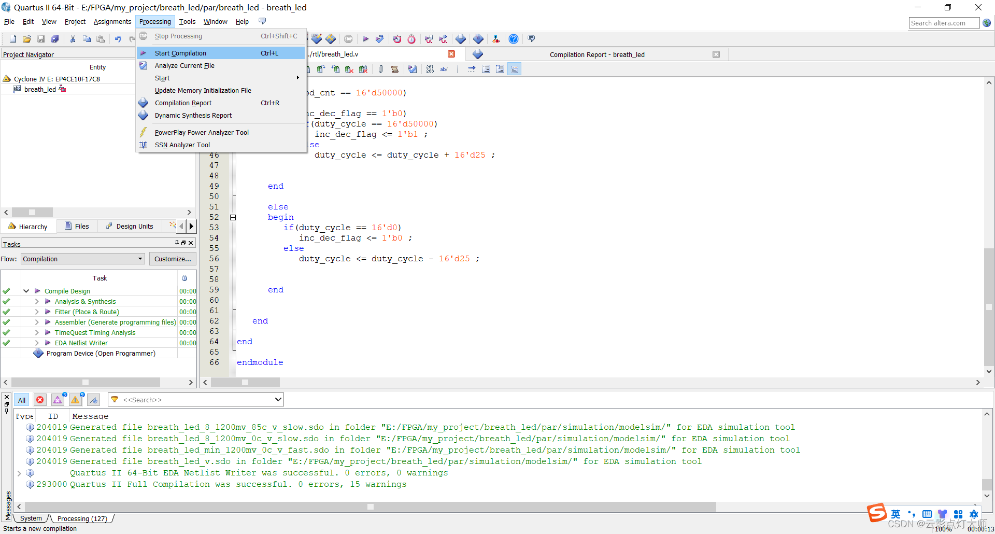Viewport: 995px width, 534px height.
Task: Click the Paste icon in toolbar
Action: pyautogui.click(x=101, y=39)
